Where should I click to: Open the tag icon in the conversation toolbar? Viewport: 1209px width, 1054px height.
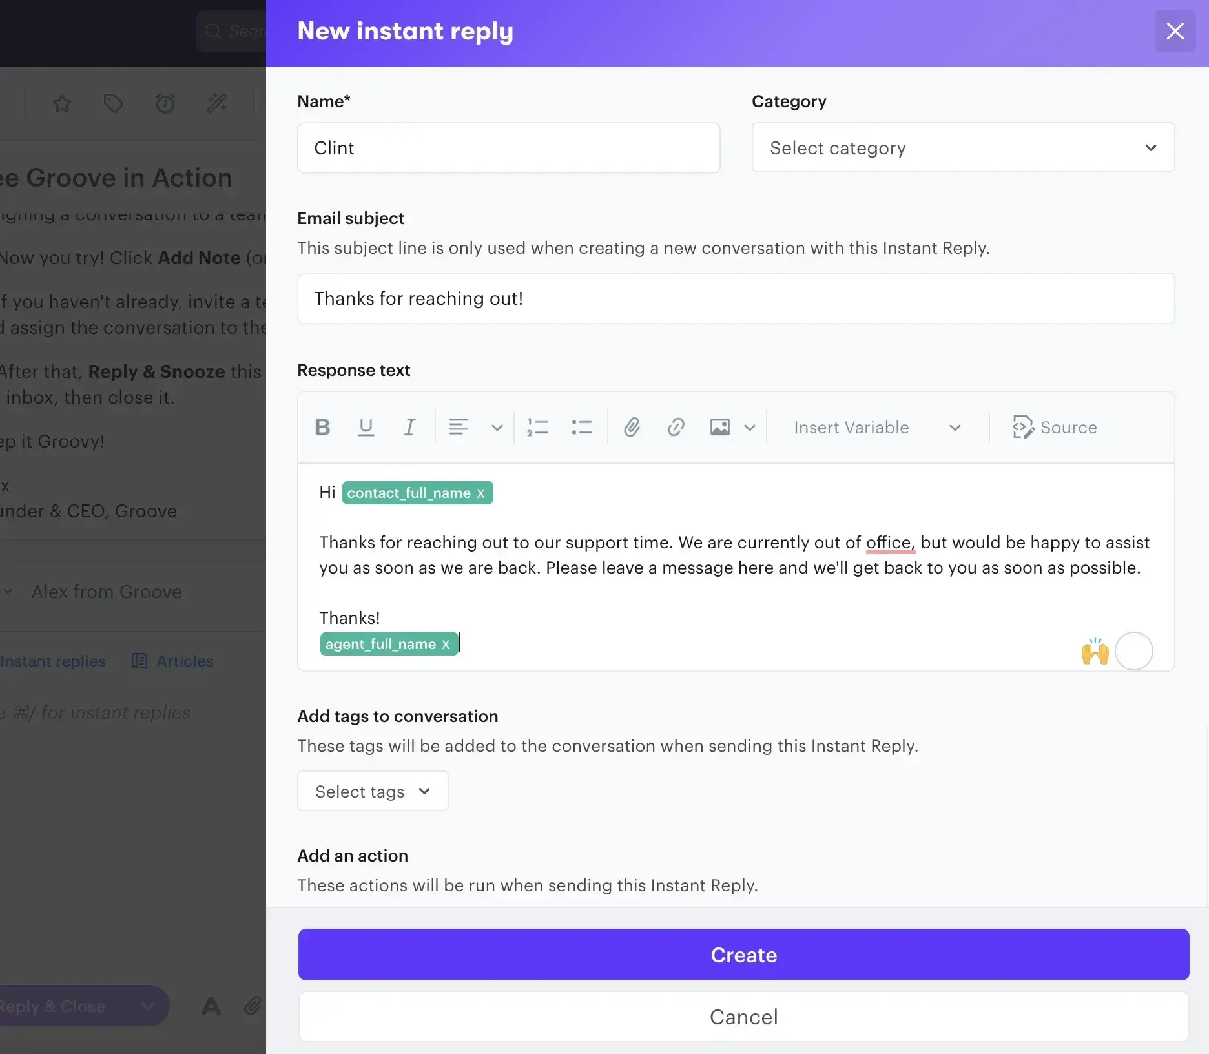coord(114,103)
